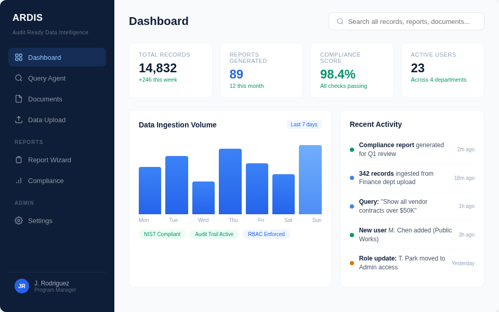Viewport: 499px width, 312px height.
Task: Click the Dashboard grid icon in sidebar
Action: [x=19, y=57]
